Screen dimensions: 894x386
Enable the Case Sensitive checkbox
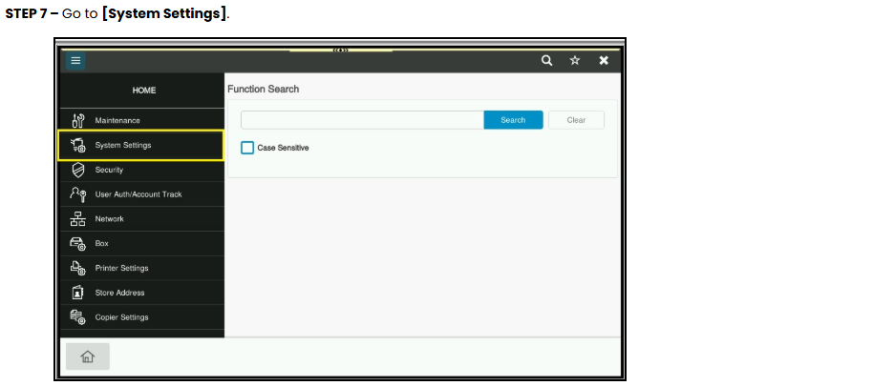coord(246,148)
